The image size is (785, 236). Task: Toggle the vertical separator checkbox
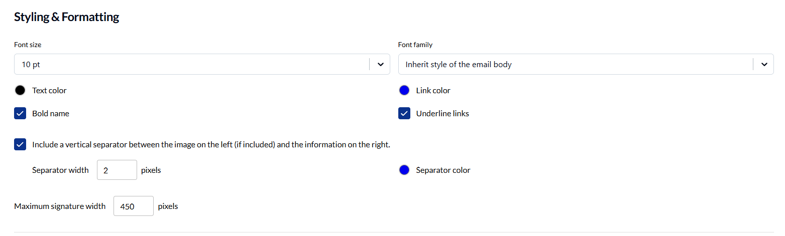click(x=20, y=145)
